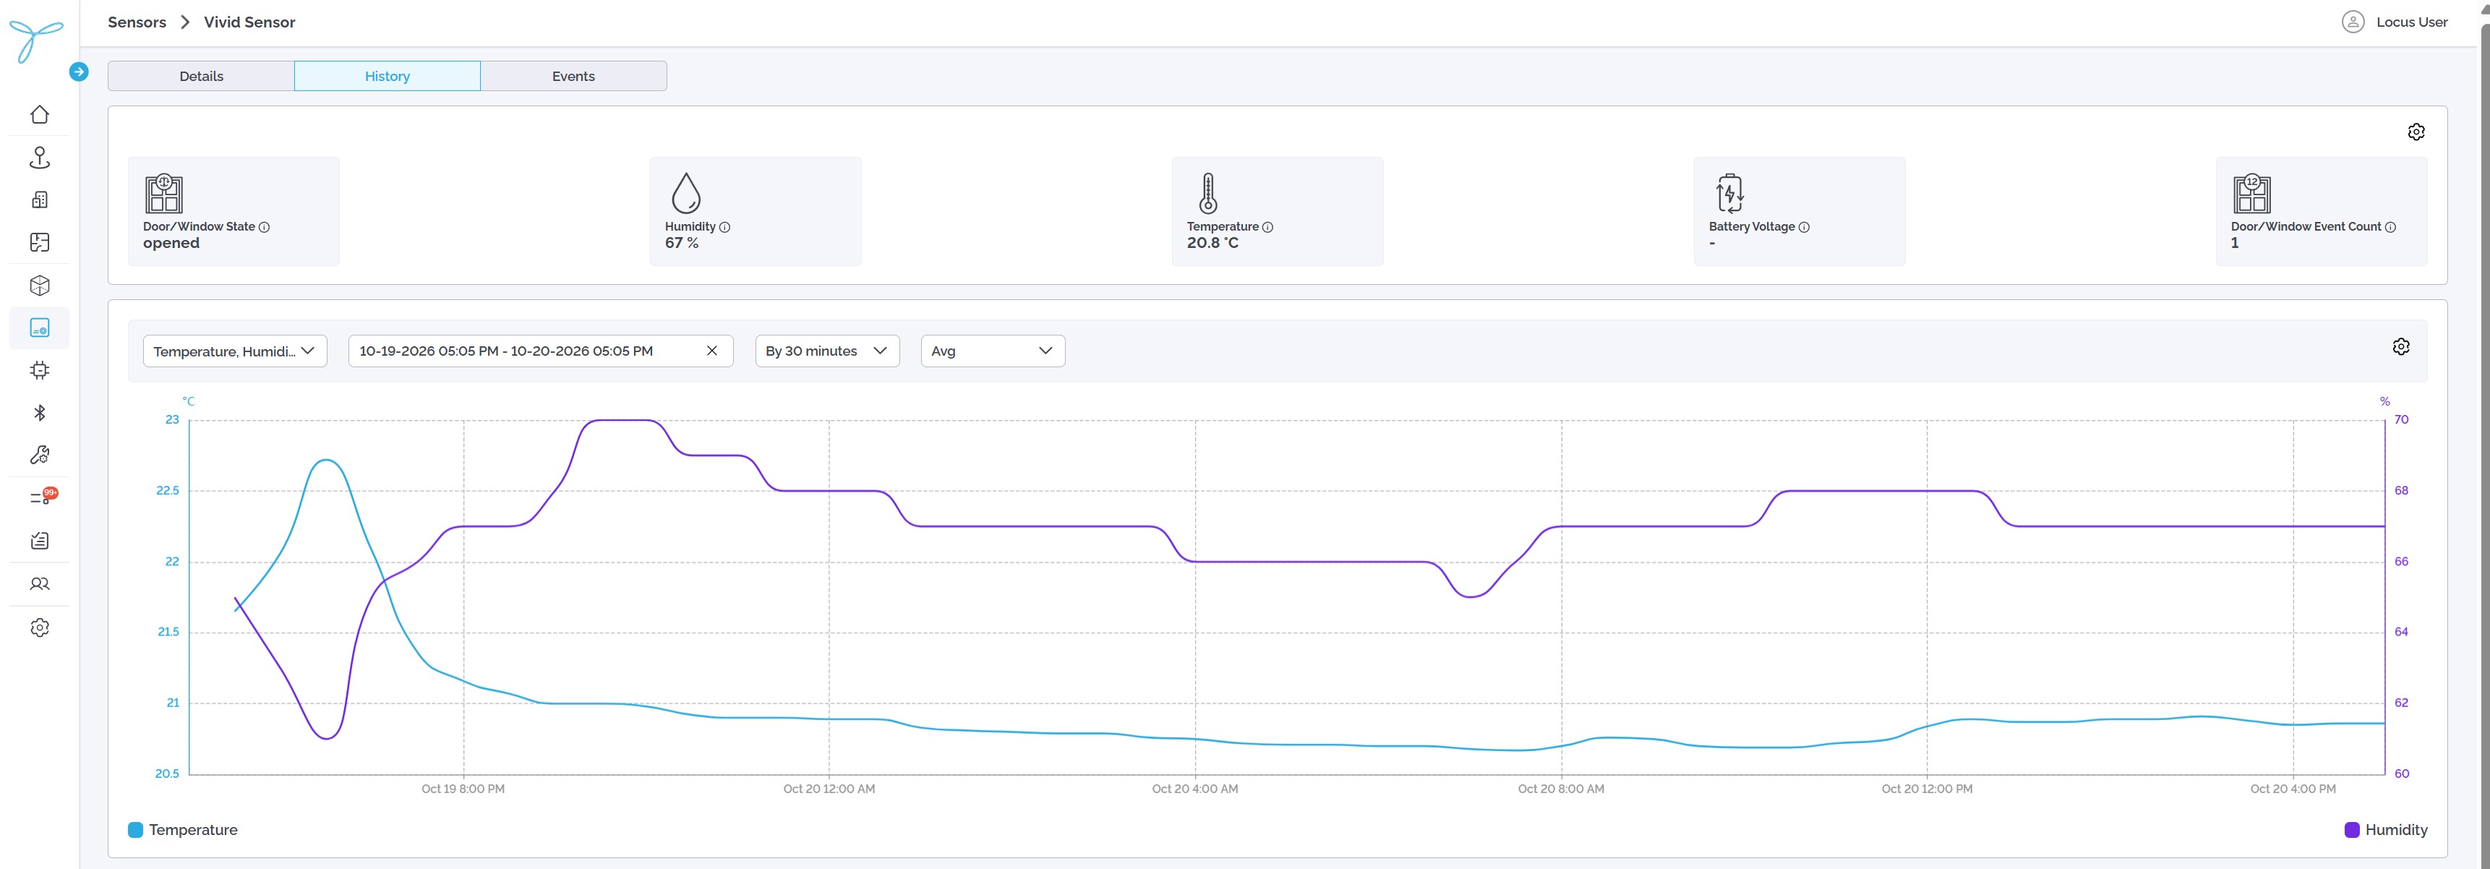Show Door/Window Event Count info icon
Screen dimensions: 2490x869
[2390, 227]
